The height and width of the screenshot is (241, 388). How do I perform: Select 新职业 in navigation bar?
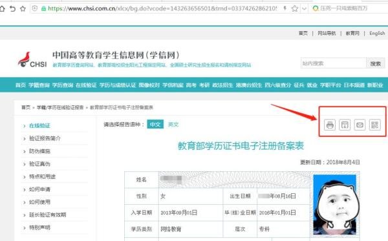tap(375, 85)
